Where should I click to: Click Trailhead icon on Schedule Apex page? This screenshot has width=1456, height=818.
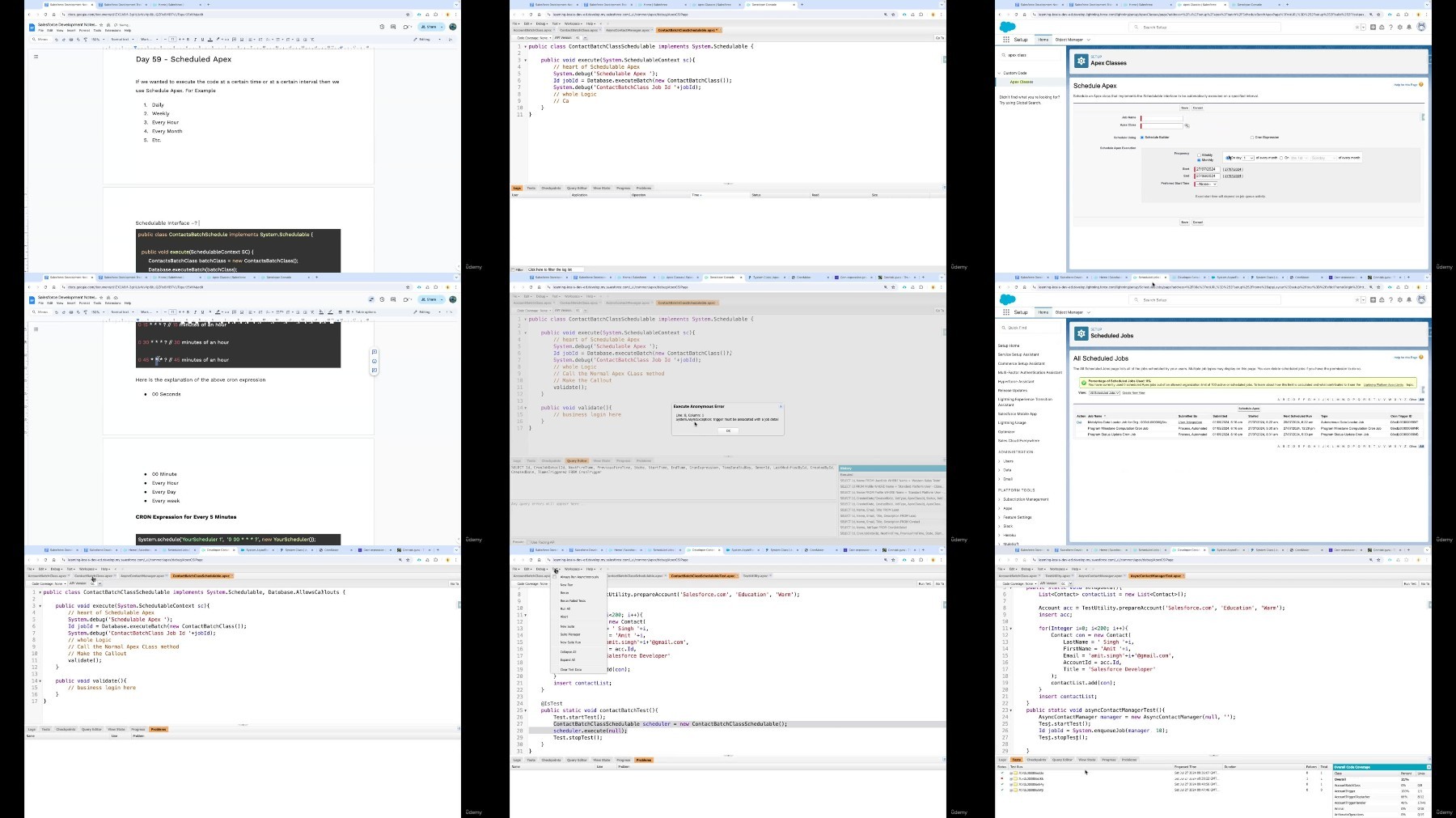point(1382,27)
